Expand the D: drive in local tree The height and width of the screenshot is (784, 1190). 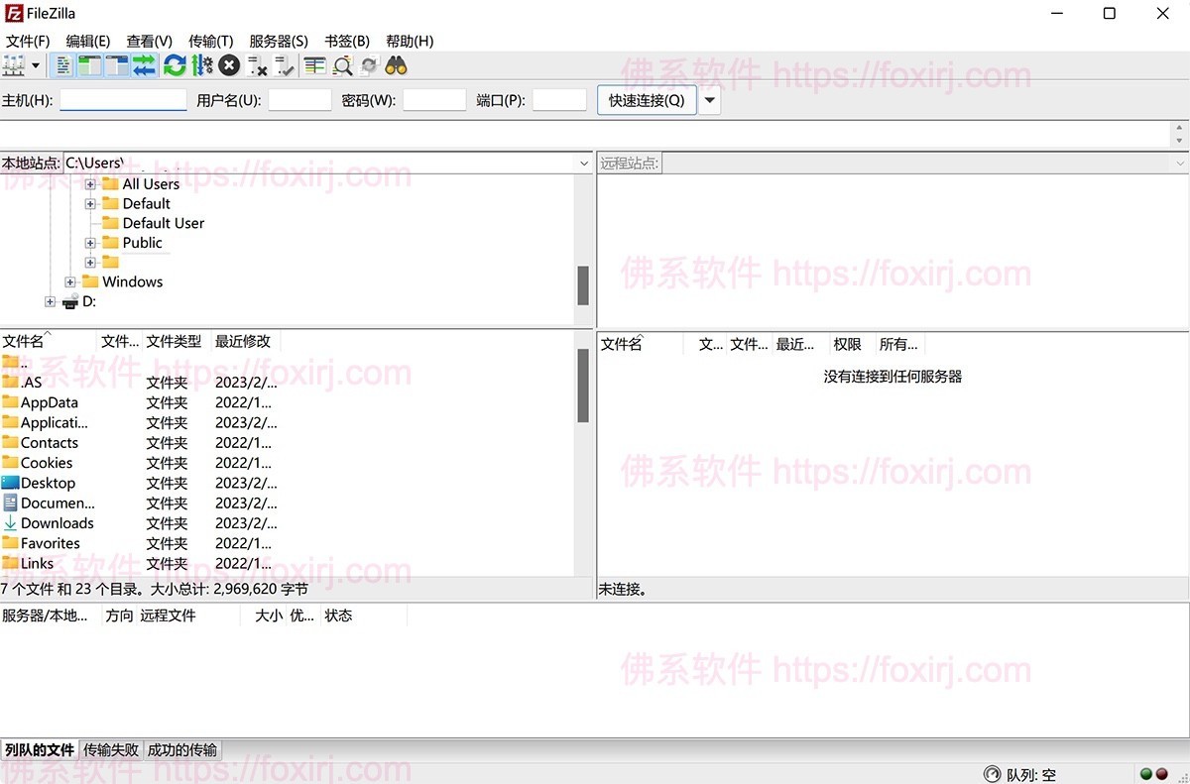(50, 301)
